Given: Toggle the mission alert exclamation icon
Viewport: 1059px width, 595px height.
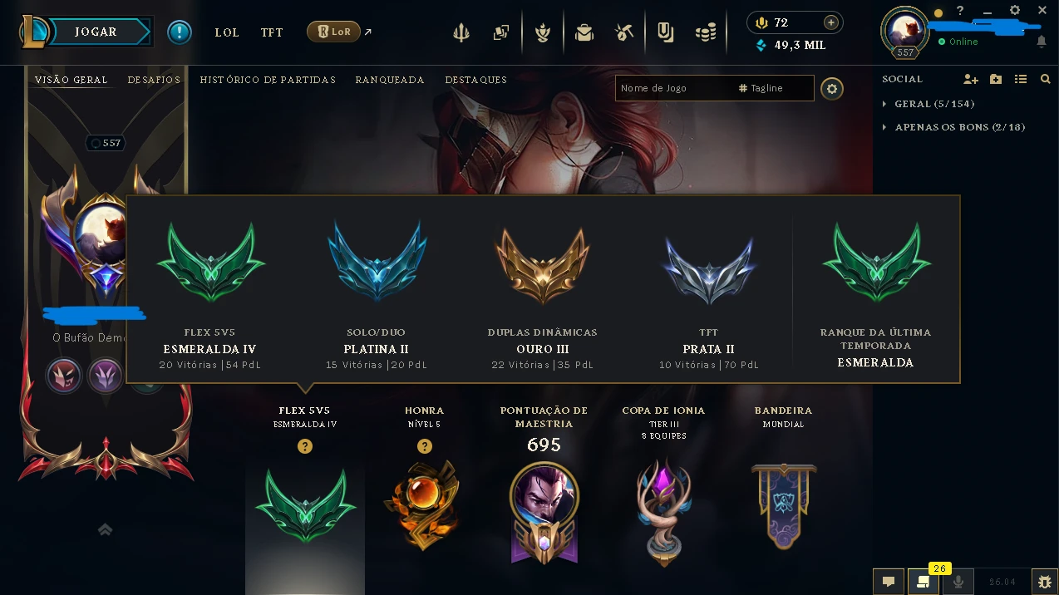Looking at the screenshot, I should (180, 32).
